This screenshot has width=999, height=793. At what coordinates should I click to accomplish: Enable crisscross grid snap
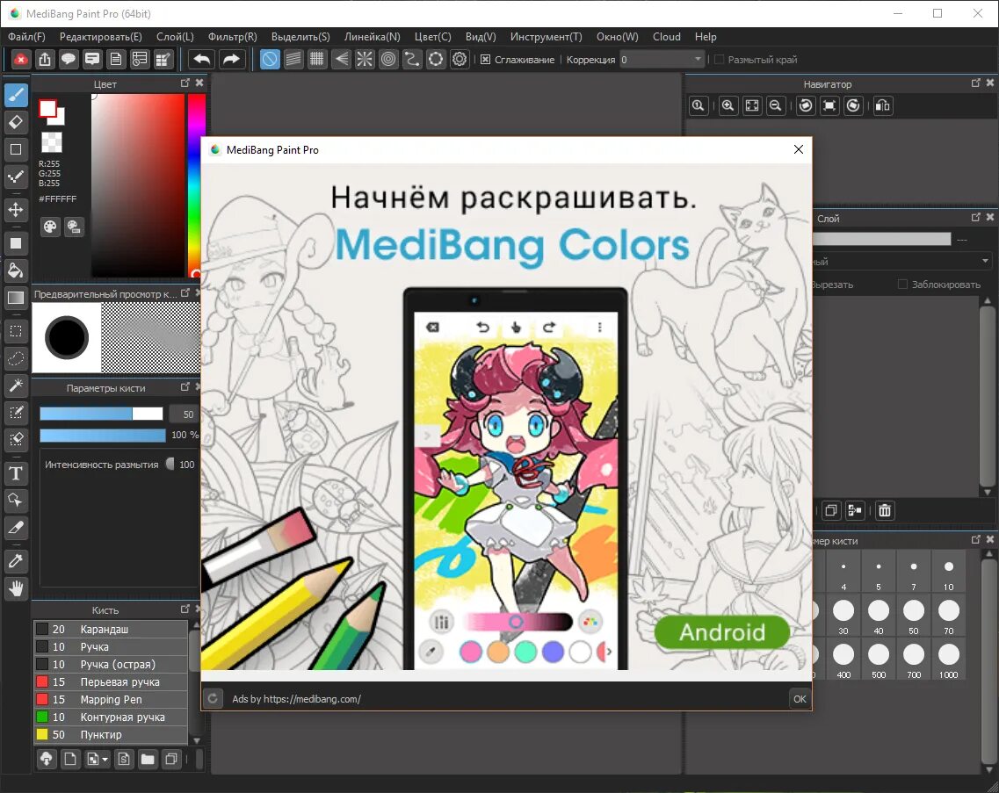(x=316, y=59)
